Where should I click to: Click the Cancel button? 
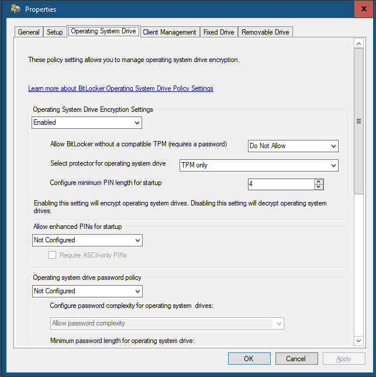pyautogui.click(x=296, y=359)
